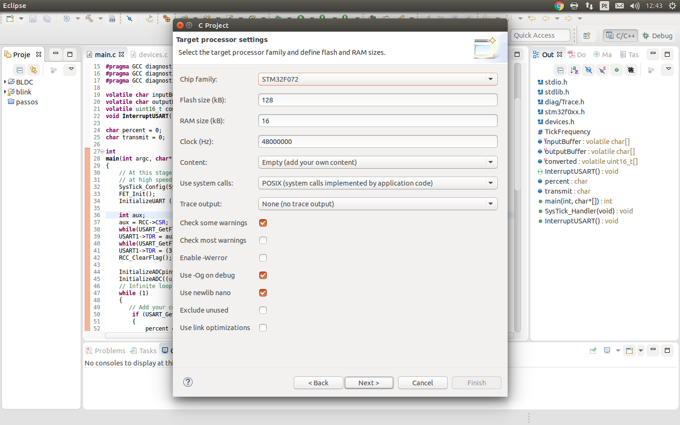Click the crossed hash filter icon in Outline
The height and width of the screenshot is (425, 680).
(x=631, y=70)
